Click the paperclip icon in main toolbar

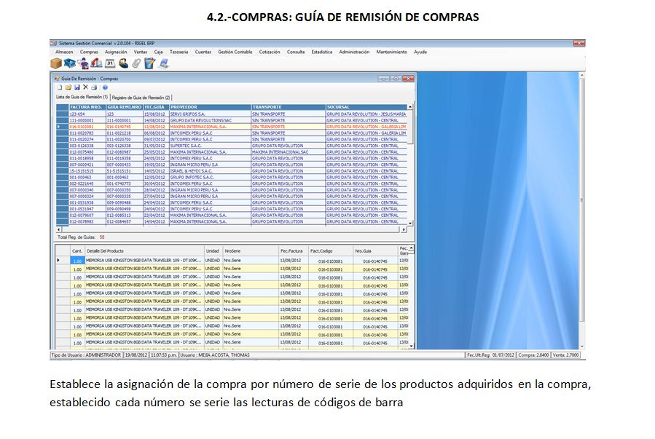tap(136, 63)
